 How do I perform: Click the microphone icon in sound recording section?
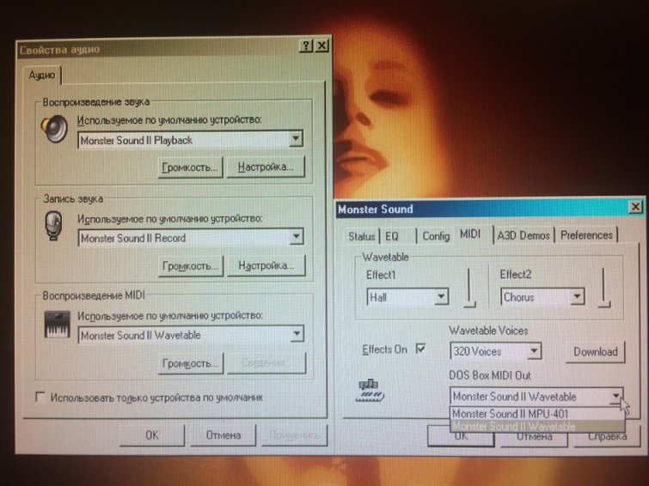[54, 226]
